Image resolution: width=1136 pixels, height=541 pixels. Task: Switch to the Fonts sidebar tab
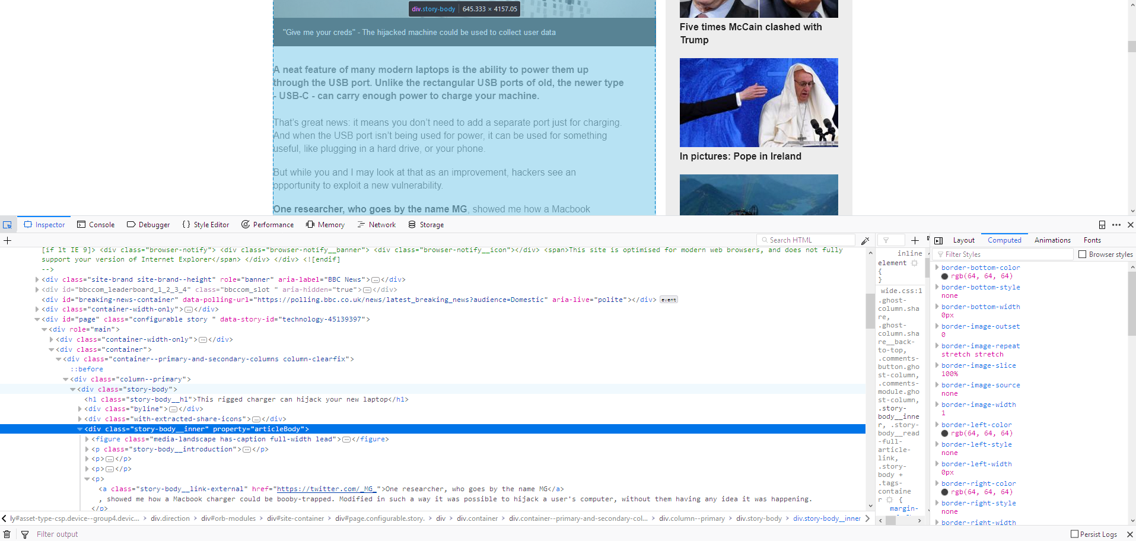[x=1092, y=240]
